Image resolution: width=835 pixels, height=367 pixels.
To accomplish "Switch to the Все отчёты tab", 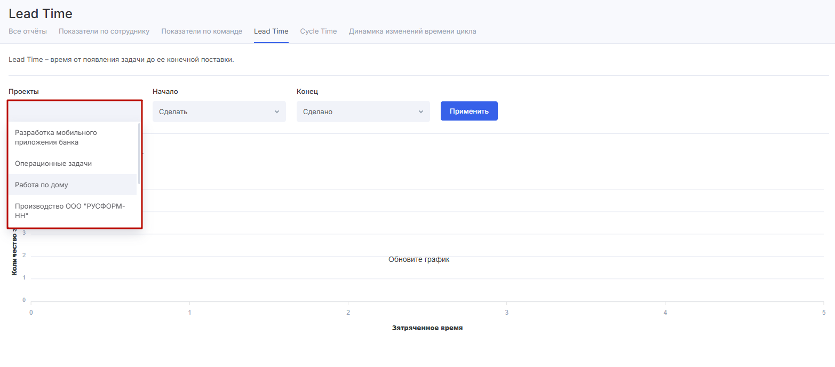I will coord(28,31).
